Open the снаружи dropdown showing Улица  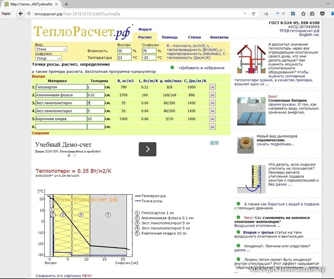[48, 58]
